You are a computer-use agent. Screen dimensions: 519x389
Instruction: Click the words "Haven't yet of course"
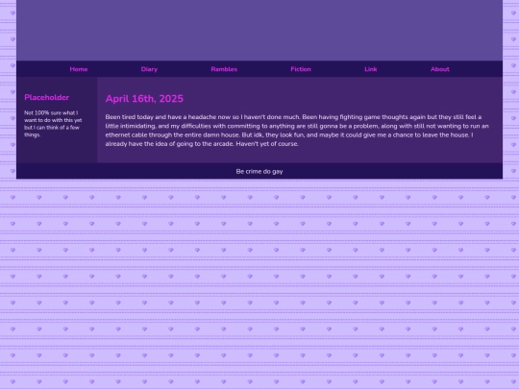(x=267, y=143)
